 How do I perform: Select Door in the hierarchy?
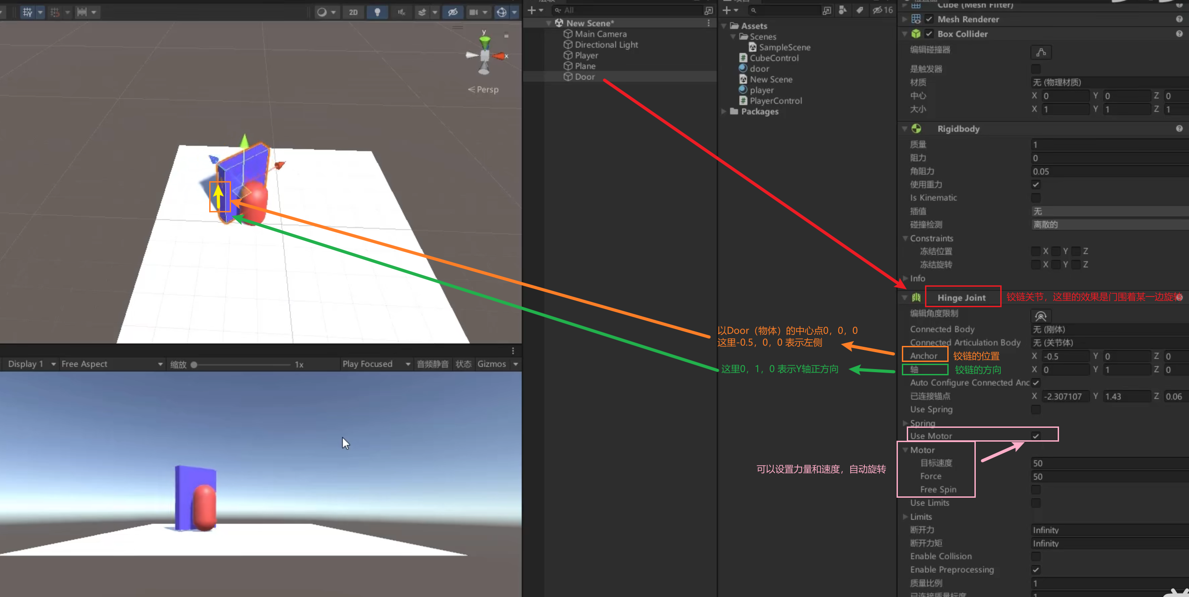(x=584, y=77)
